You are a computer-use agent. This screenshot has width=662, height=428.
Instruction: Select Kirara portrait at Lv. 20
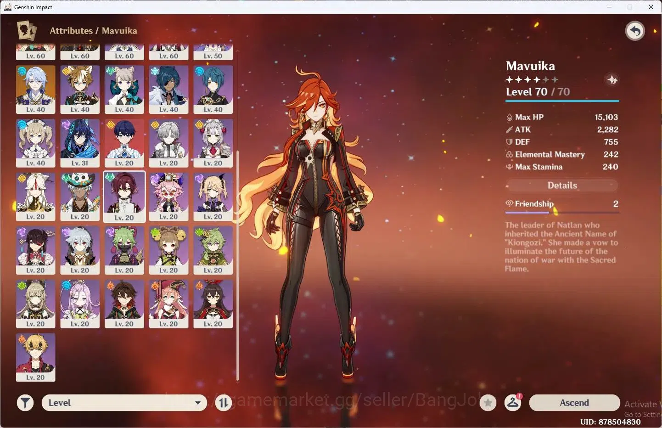(36, 304)
